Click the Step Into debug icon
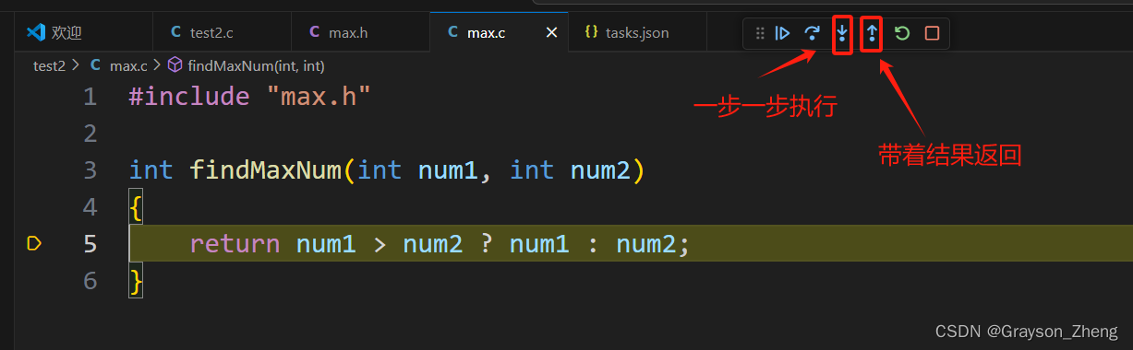This screenshot has height=350, width=1133. pyautogui.click(x=842, y=33)
